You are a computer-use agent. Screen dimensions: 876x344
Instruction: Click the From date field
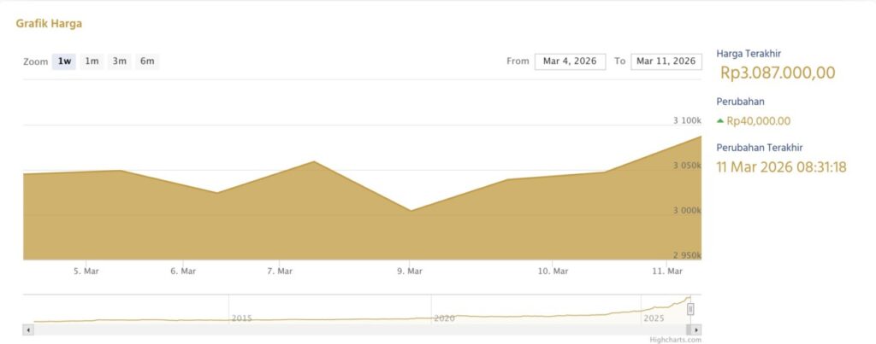tap(570, 61)
